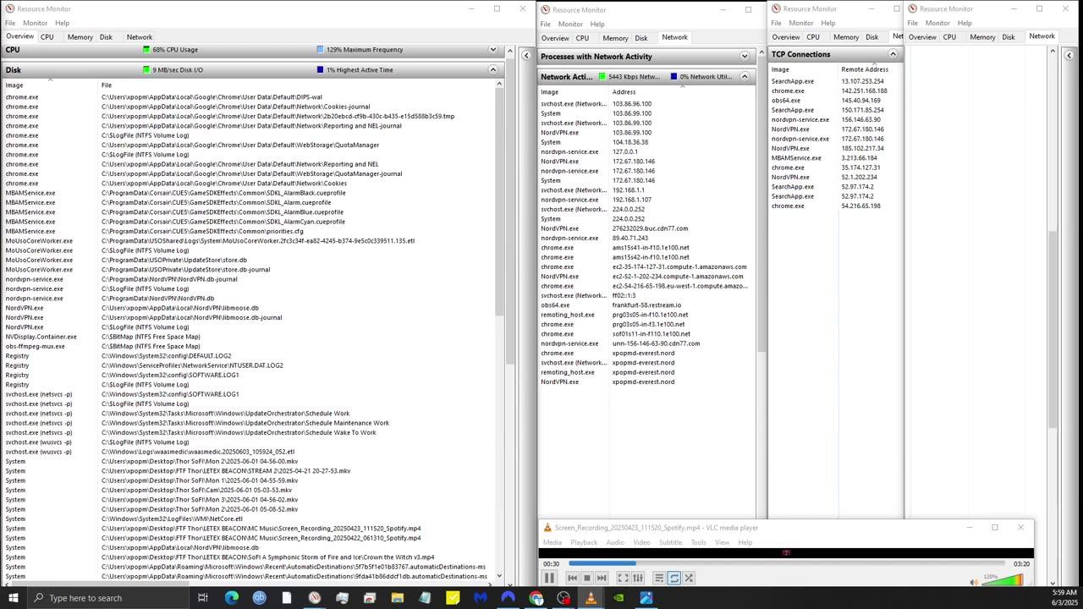Collapse Network Activity section chevron

click(745, 77)
